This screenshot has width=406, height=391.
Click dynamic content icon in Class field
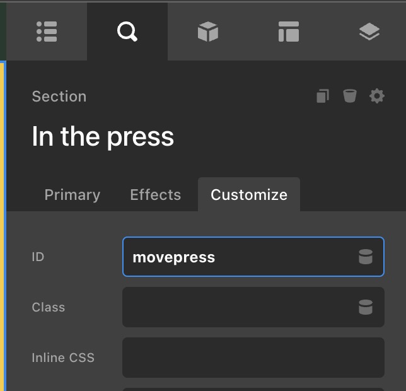pos(366,307)
